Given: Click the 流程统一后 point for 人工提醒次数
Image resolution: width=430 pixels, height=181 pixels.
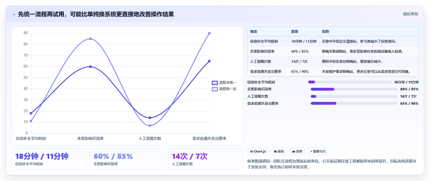Looking at the screenshot, I should 150,125.
